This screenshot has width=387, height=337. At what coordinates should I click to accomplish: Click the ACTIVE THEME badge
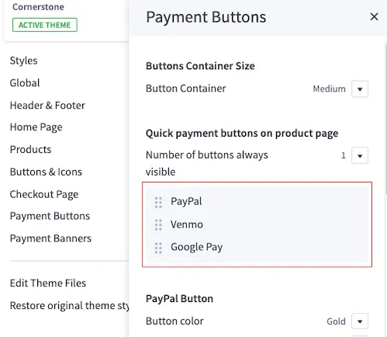45,25
